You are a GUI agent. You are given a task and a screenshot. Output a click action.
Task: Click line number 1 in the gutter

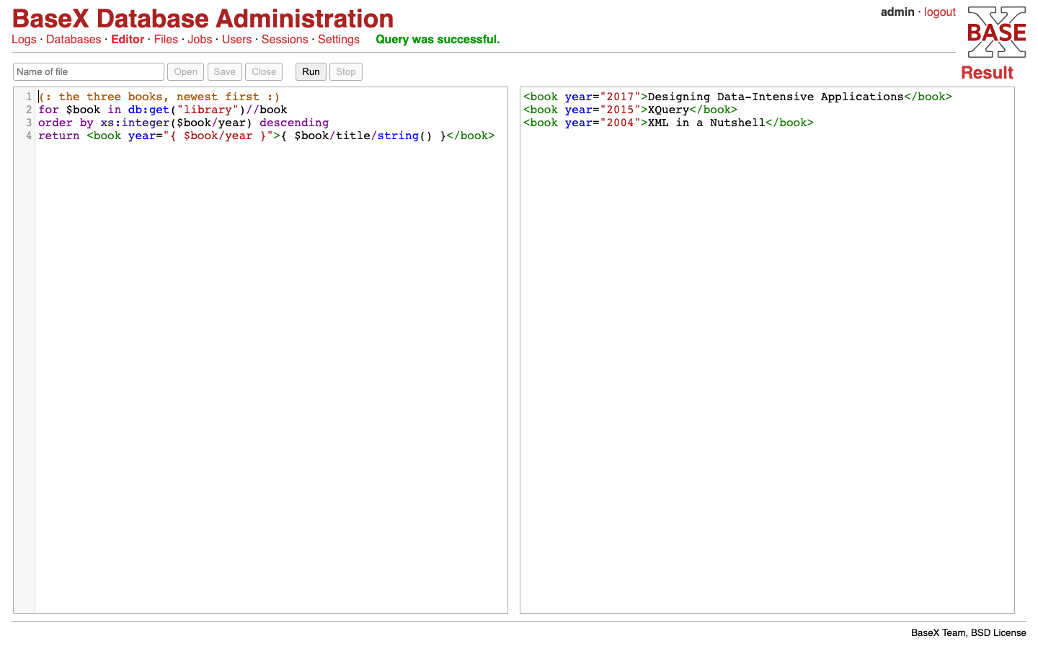click(x=29, y=97)
